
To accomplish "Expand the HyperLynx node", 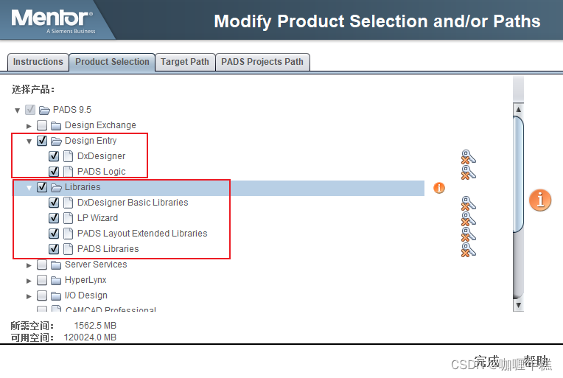I will 29,281.
